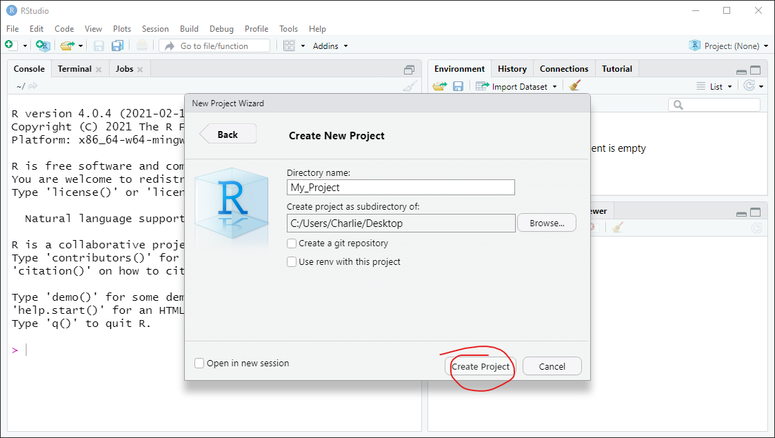Go Back in the New Project Wizard
This screenshot has width=775, height=438.
pyautogui.click(x=228, y=135)
